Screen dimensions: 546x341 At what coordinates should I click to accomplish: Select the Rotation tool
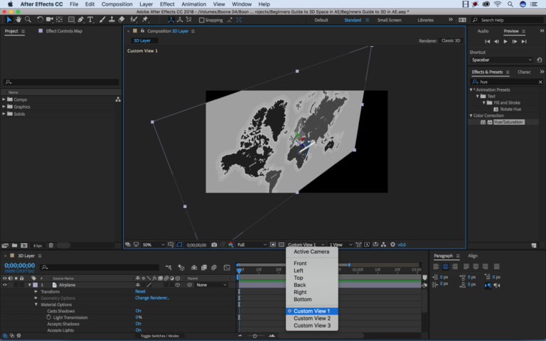40,20
